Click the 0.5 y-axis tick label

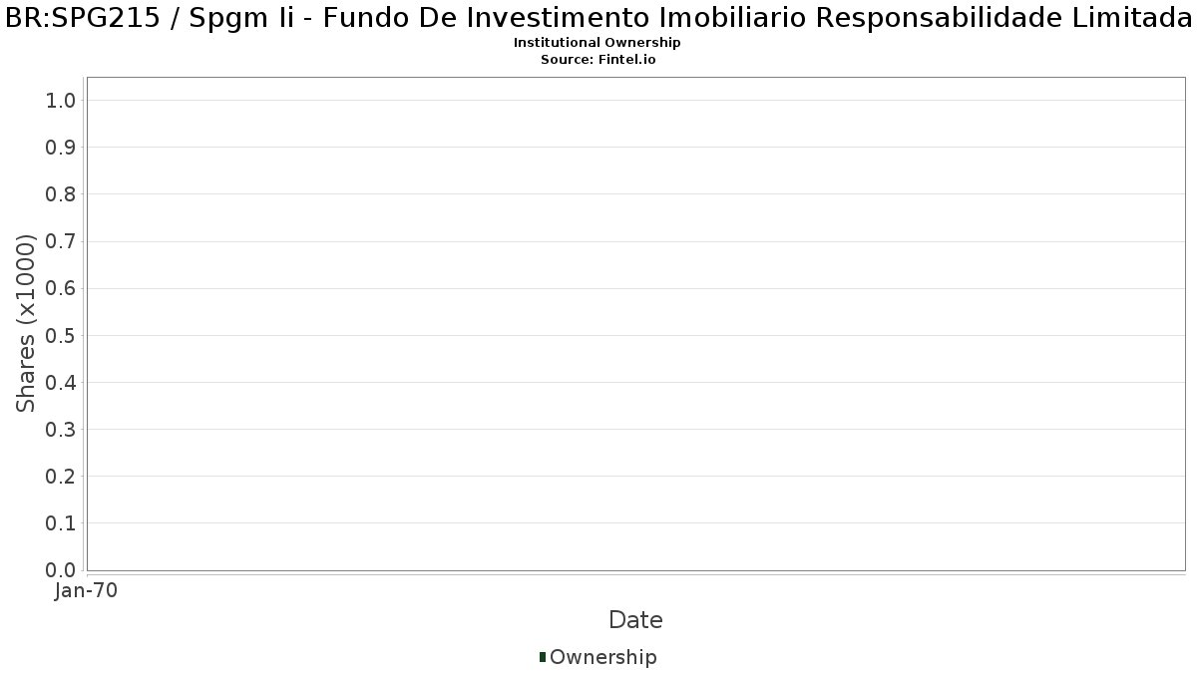point(61,335)
